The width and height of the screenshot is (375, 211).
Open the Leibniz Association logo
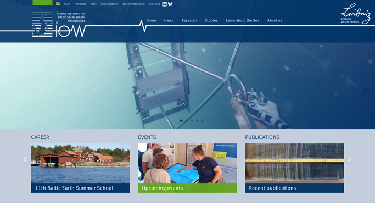pyautogui.click(x=356, y=14)
